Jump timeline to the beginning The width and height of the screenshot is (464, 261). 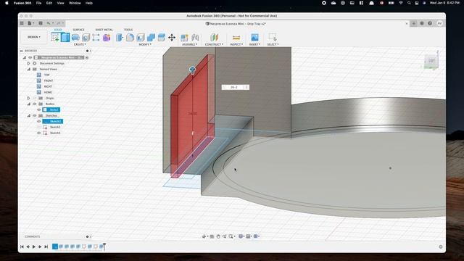pos(22,246)
